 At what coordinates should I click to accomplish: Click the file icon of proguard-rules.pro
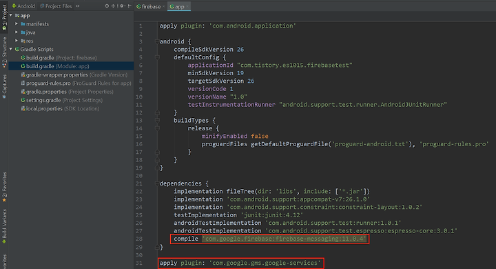point(23,83)
